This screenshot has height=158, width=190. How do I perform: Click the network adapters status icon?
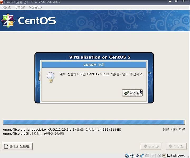pos(142,155)
